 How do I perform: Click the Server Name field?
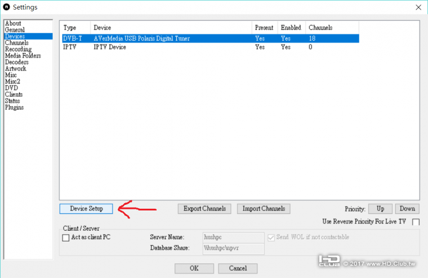(x=233, y=237)
